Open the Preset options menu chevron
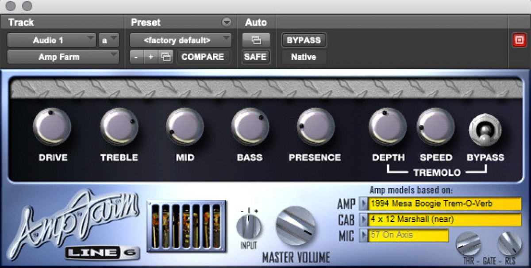Viewport: 531px width, 268px height. [227, 22]
